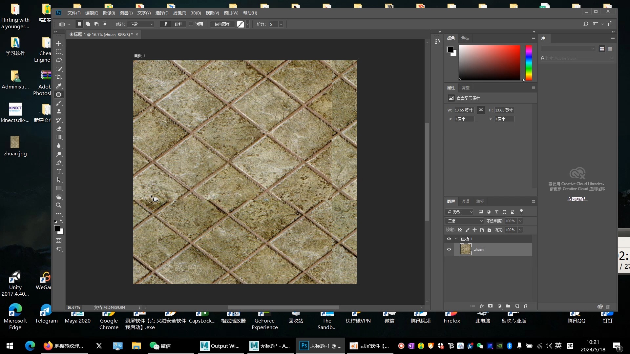Click the delete layer trash icon
The width and height of the screenshot is (630, 354).
click(x=526, y=306)
